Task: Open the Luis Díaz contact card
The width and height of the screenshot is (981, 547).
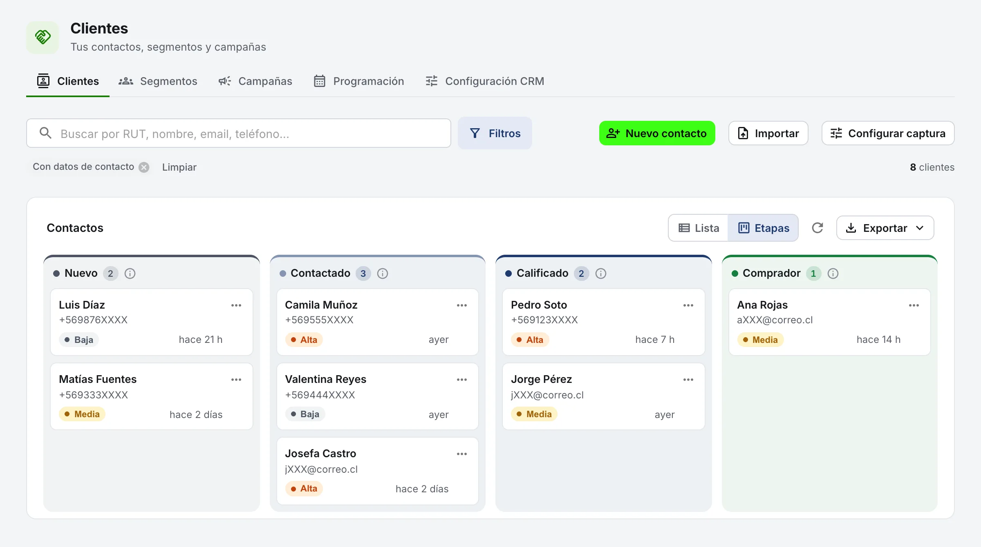Action: 152,322
